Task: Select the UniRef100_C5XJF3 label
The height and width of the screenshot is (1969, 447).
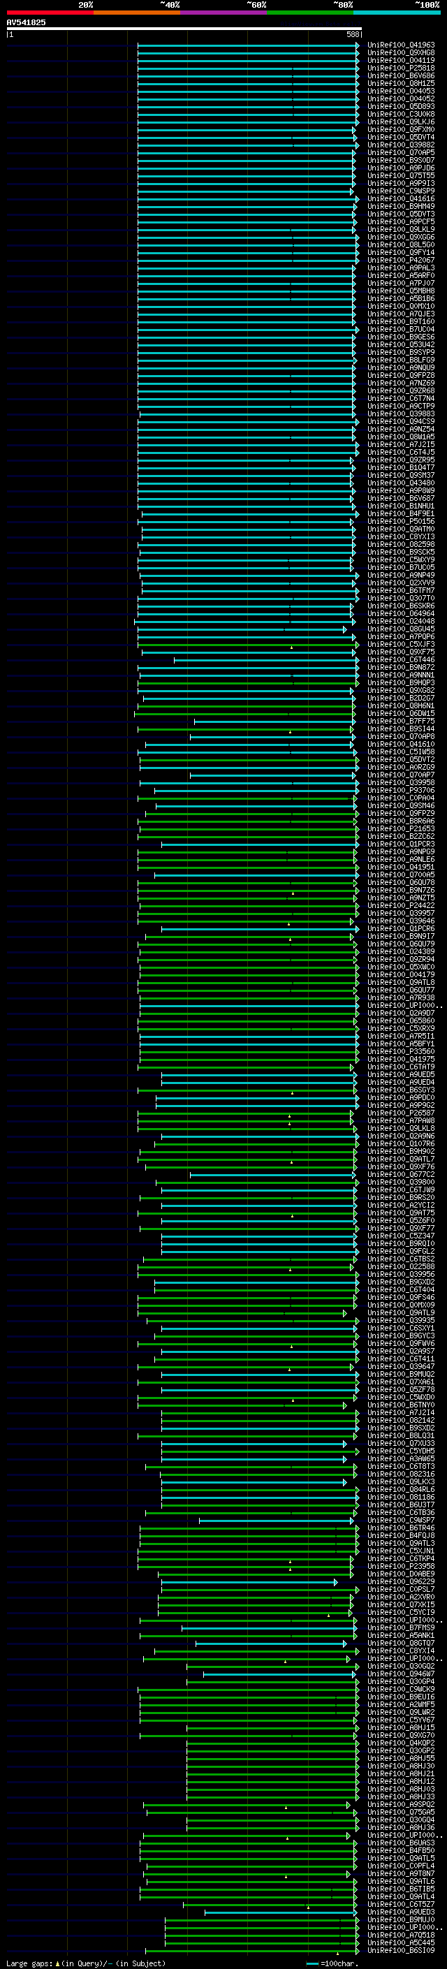Action: (x=400, y=645)
